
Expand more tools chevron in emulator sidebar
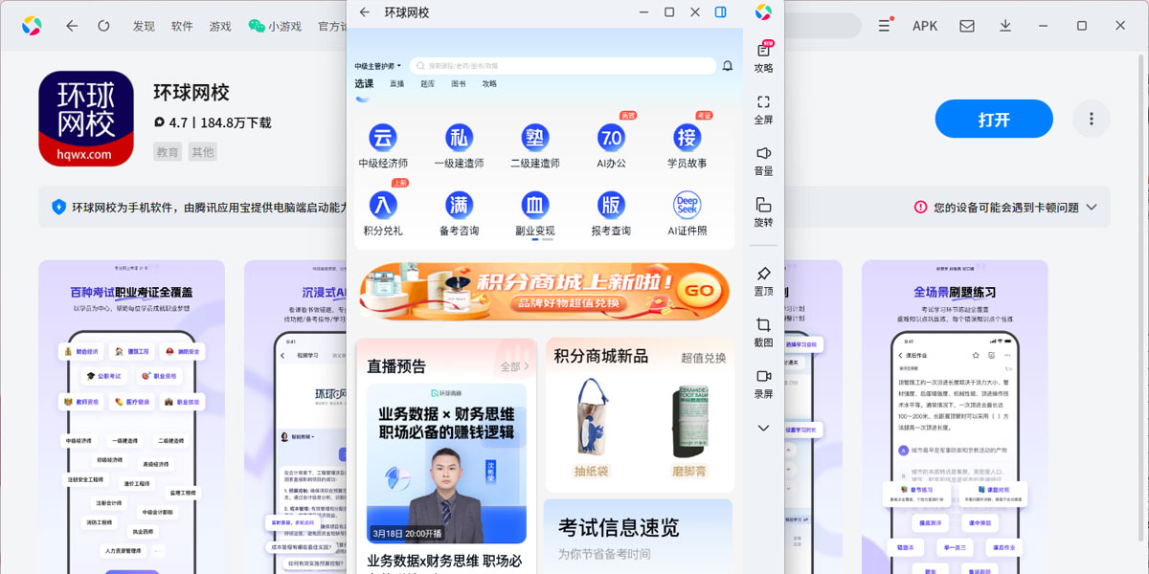(x=763, y=428)
